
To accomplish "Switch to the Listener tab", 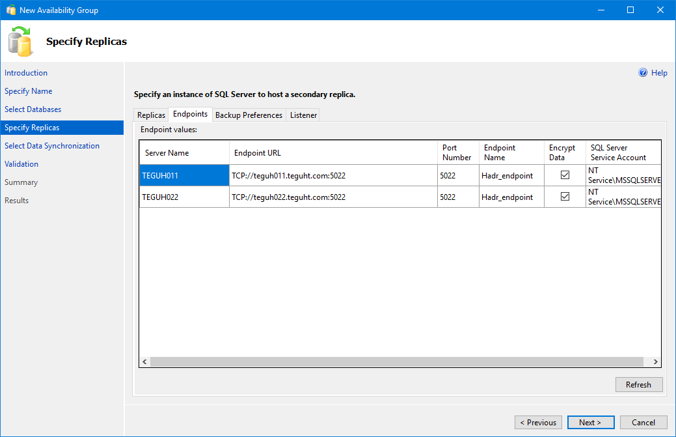I will tap(303, 115).
